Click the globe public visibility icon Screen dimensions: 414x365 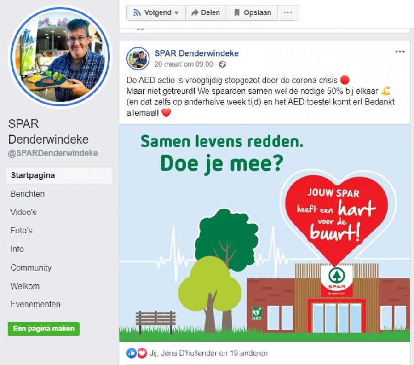(x=223, y=64)
